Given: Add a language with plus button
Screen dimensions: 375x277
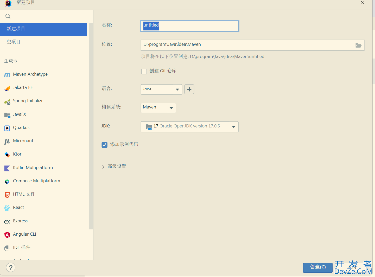Looking at the screenshot, I should [x=189, y=89].
